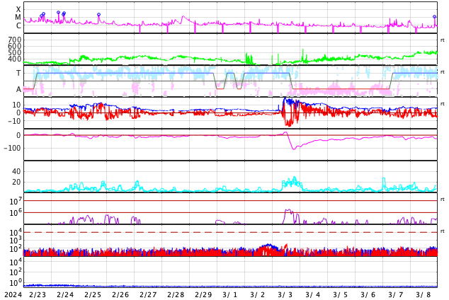
Task: Click the "3/ 3" date label
Action: pos(285,295)
